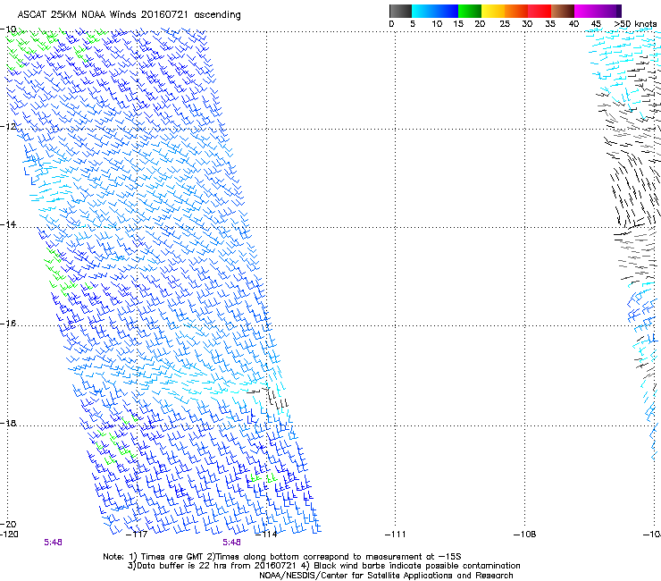This screenshot has width=661, height=581.
Task: Click the legend value '25'
Action: coord(505,24)
